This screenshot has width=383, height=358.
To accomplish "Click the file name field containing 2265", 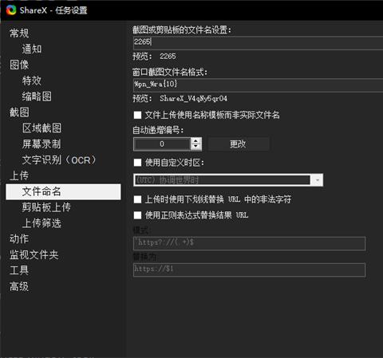I will 258,43.
